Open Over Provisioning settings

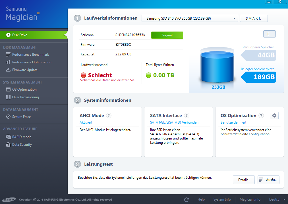tap(25, 97)
